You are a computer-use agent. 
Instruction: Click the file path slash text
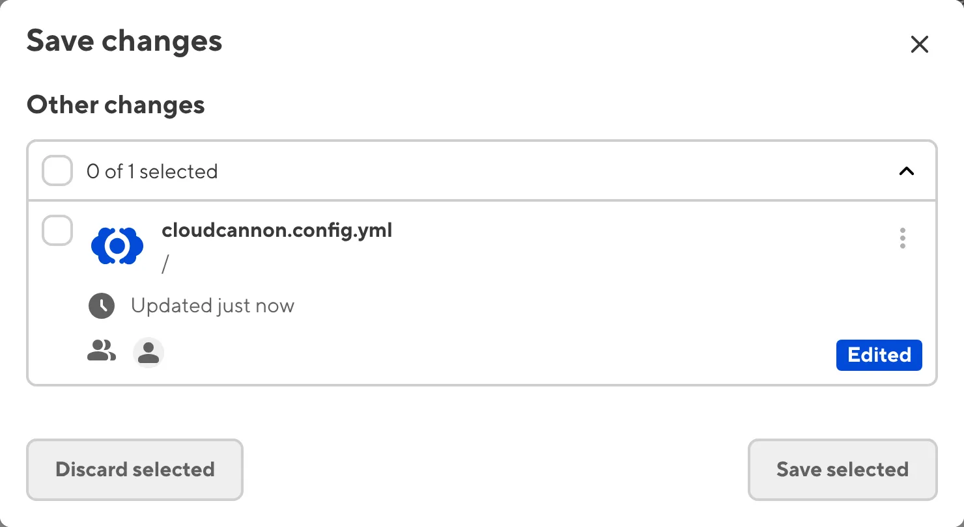[x=165, y=265]
